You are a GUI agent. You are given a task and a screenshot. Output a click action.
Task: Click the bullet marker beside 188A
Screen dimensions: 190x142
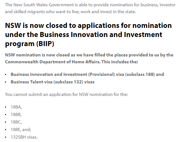tap(6, 107)
